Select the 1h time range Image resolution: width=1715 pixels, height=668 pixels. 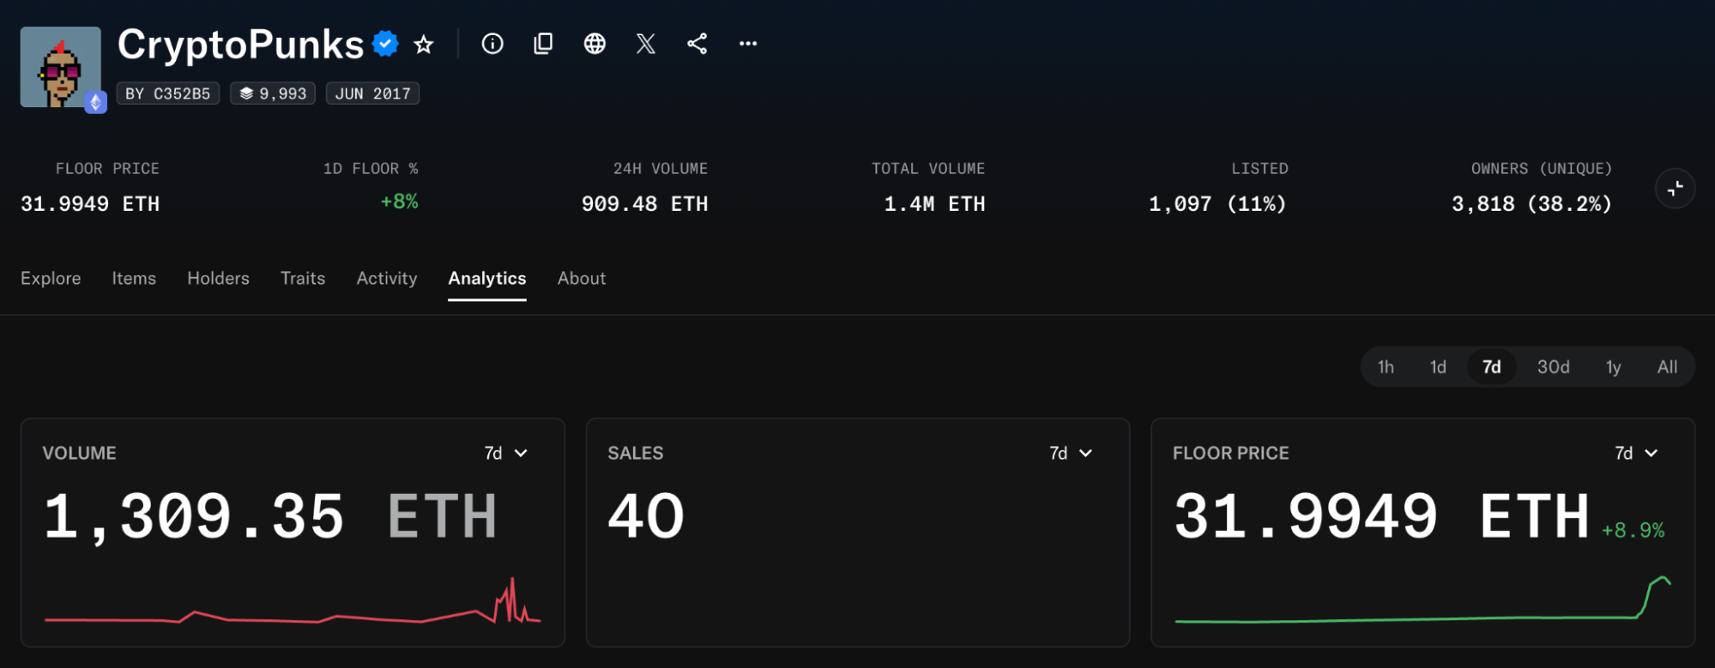(x=1386, y=367)
